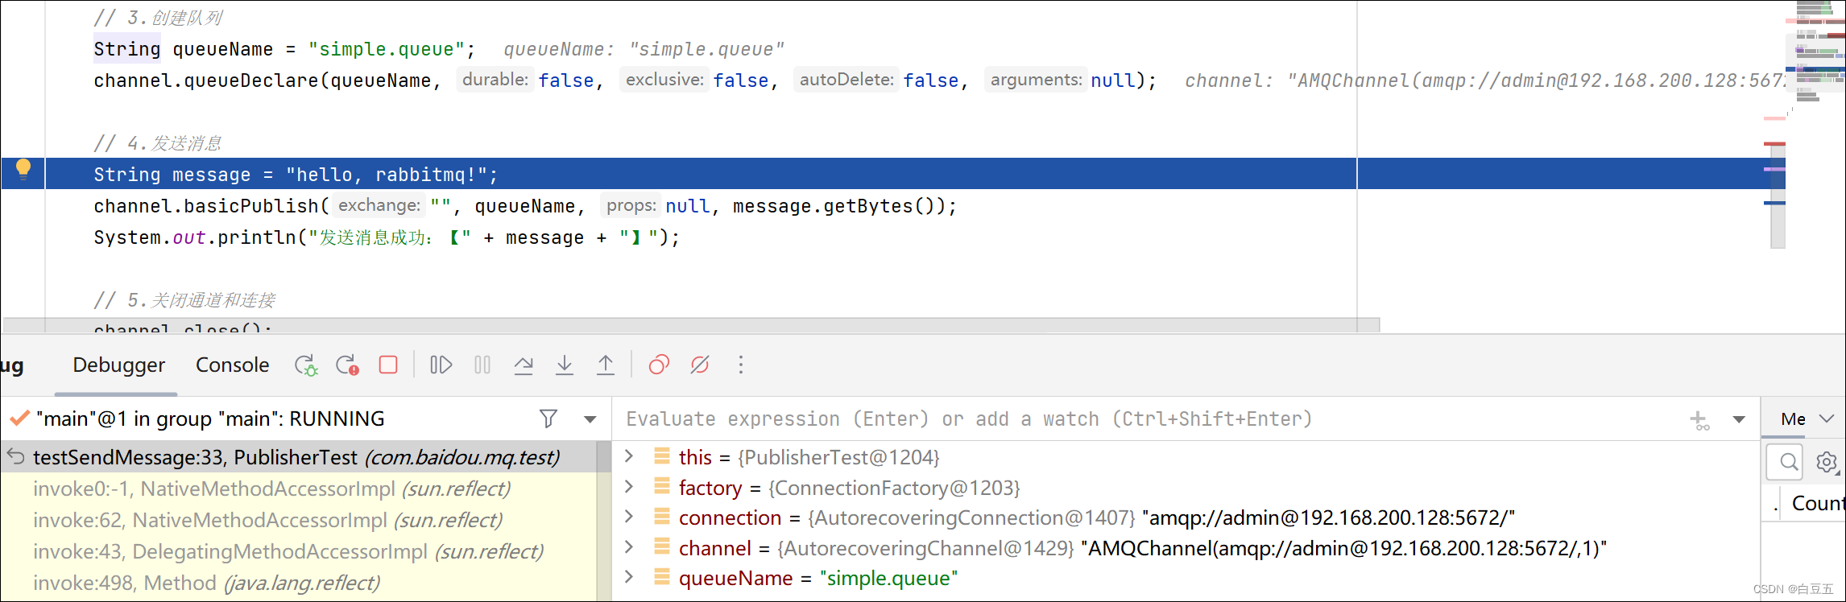Click the yellow lightbulb intention icon
This screenshot has width=1846, height=602.
23,169
